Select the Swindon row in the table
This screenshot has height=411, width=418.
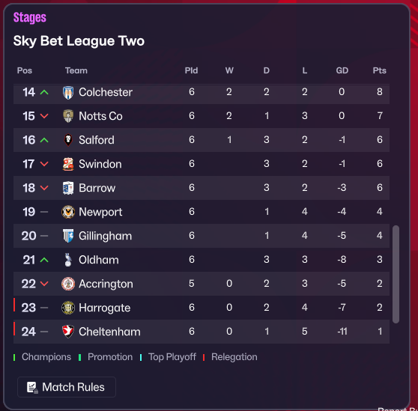(202, 164)
